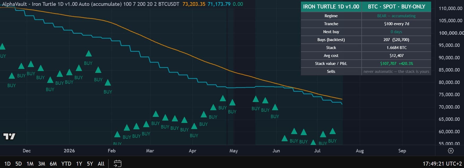Viewport: 464px width, 168px height.
Task: Click the 60,000.00 price axis label
Action: point(449,132)
